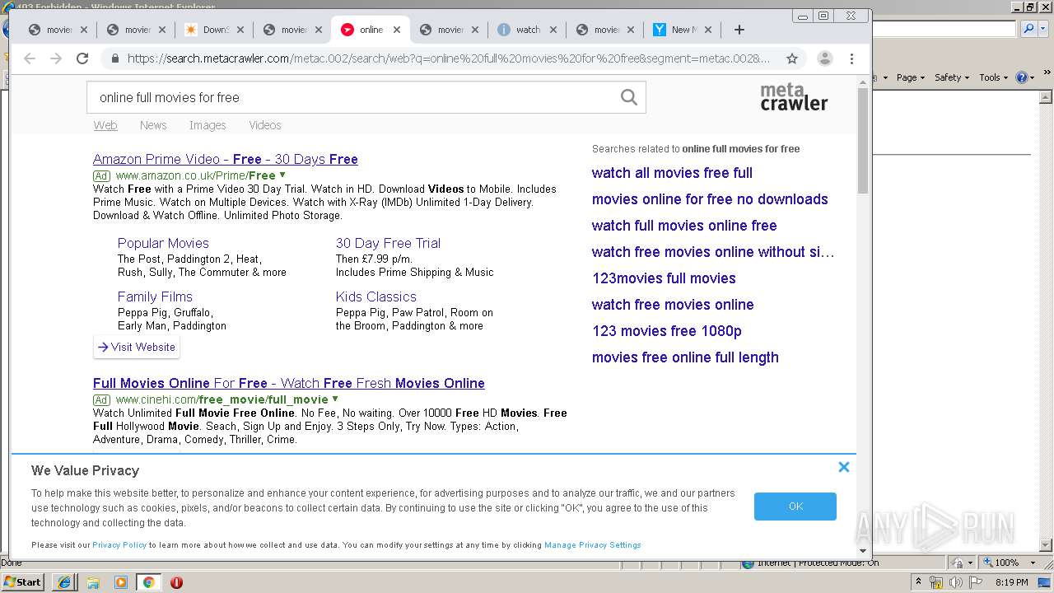Open IE security zone dropdown in status bar

(x=968, y=563)
